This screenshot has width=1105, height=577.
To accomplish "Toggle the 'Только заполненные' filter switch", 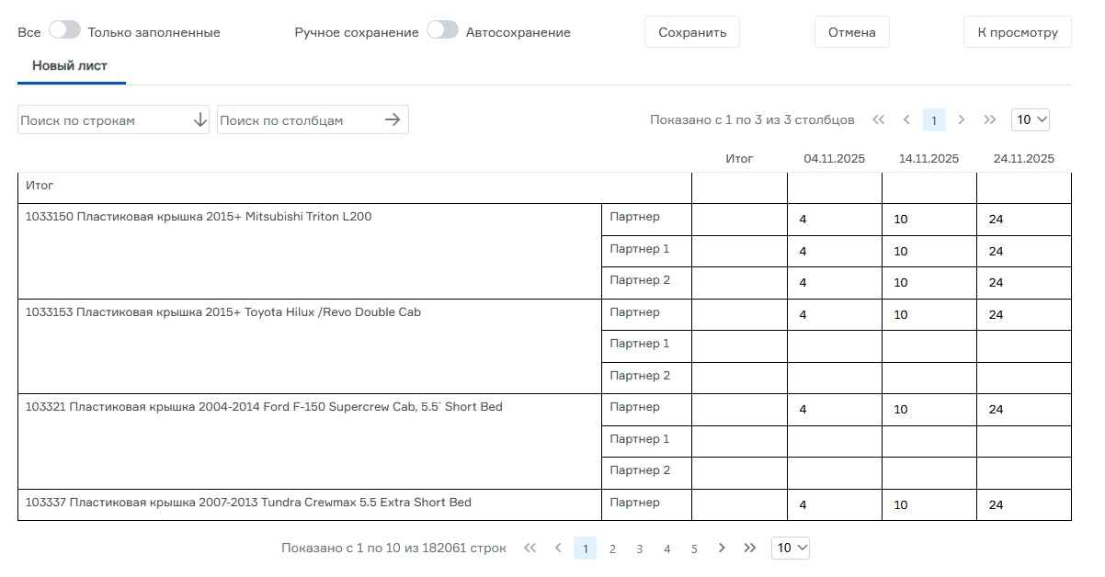I will point(64,30).
